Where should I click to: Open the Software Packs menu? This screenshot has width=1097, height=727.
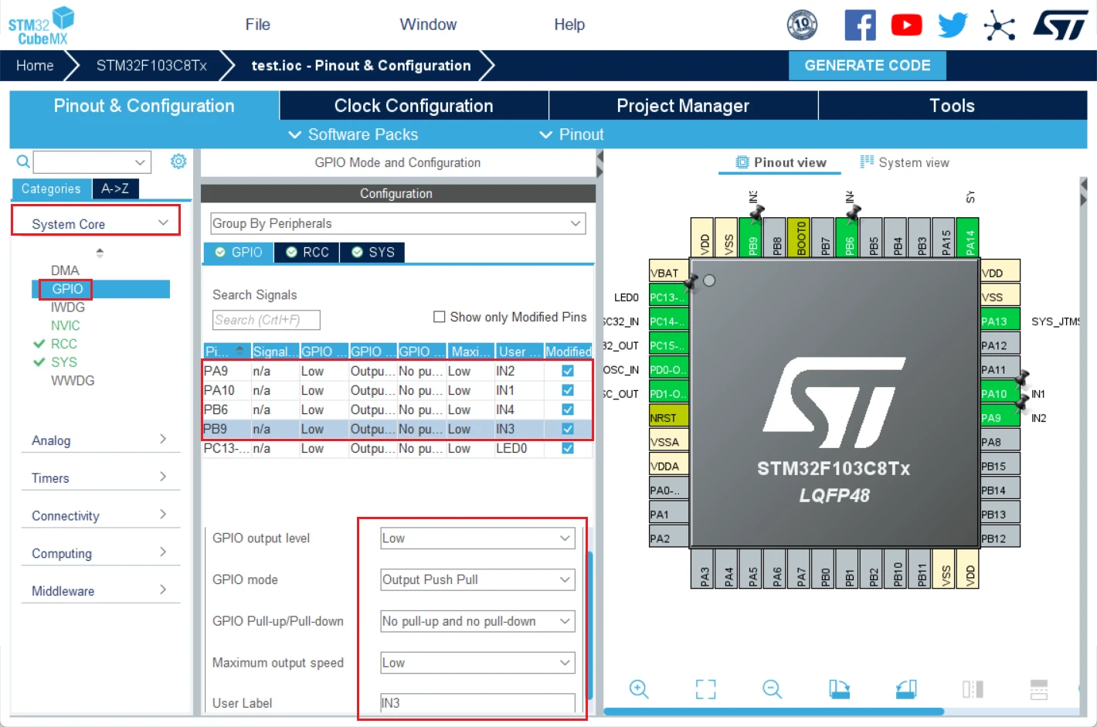(x=353, y=134)
